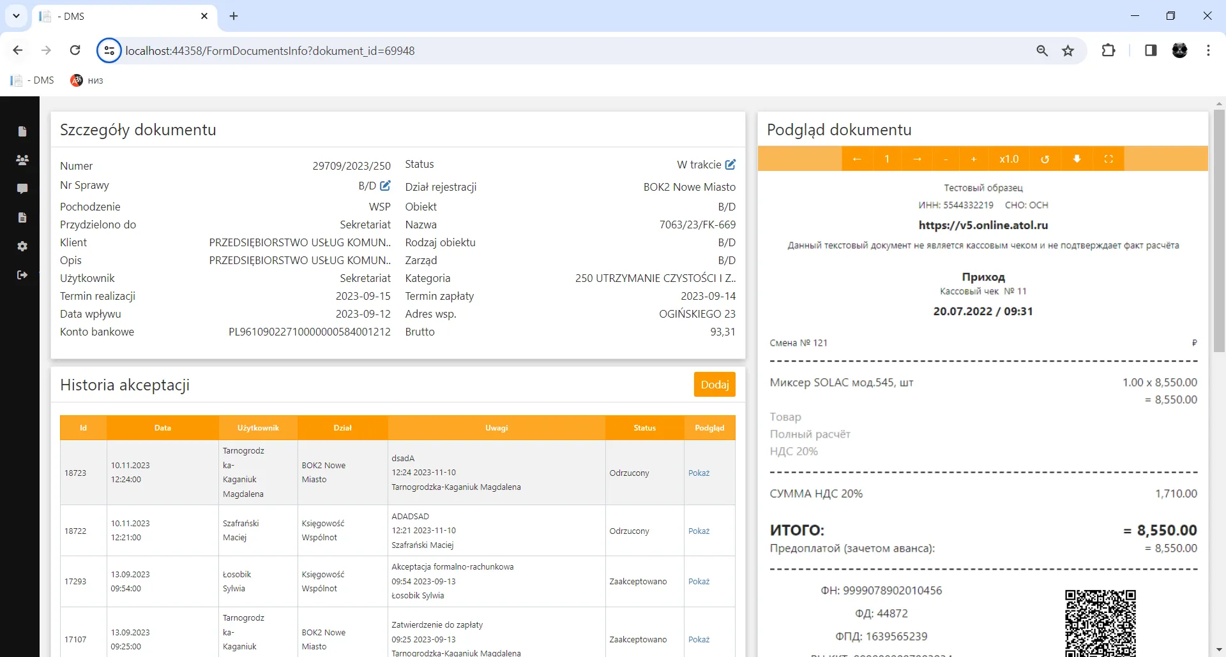1226x657 pixels.
Task: Open the documents icon in the sidebar
Action: click(22, 131)
